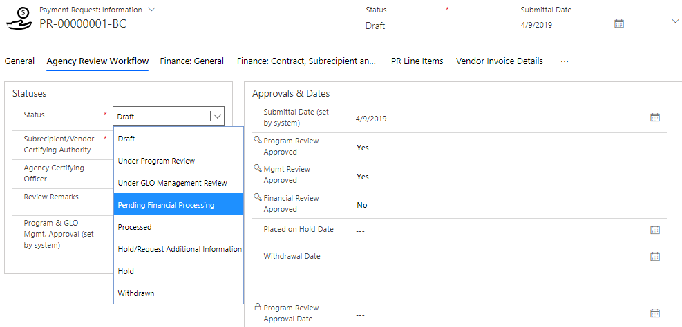This screenshot has height=327, width=682.
Task: Open Placed on Hold Date calendar
Action: point(655,229)
